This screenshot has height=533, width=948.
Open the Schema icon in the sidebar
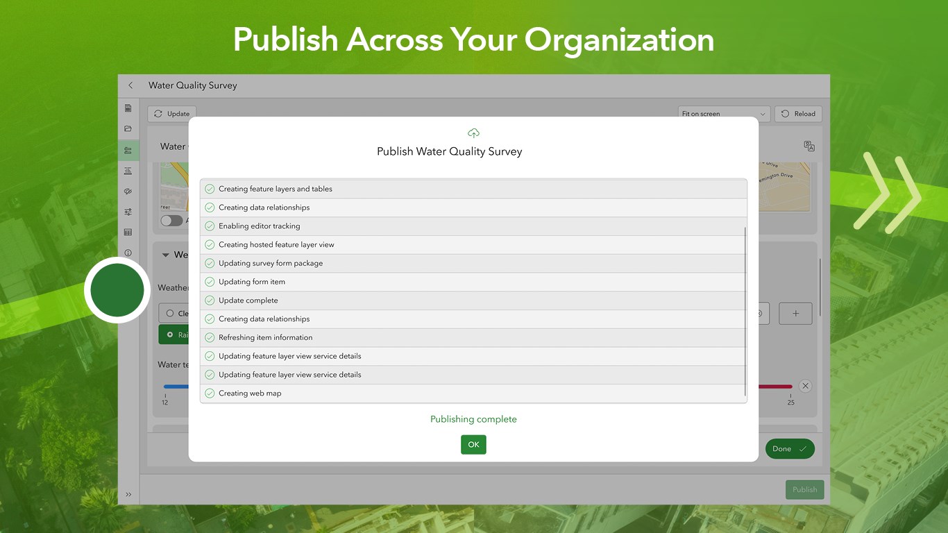pos(128,171)
